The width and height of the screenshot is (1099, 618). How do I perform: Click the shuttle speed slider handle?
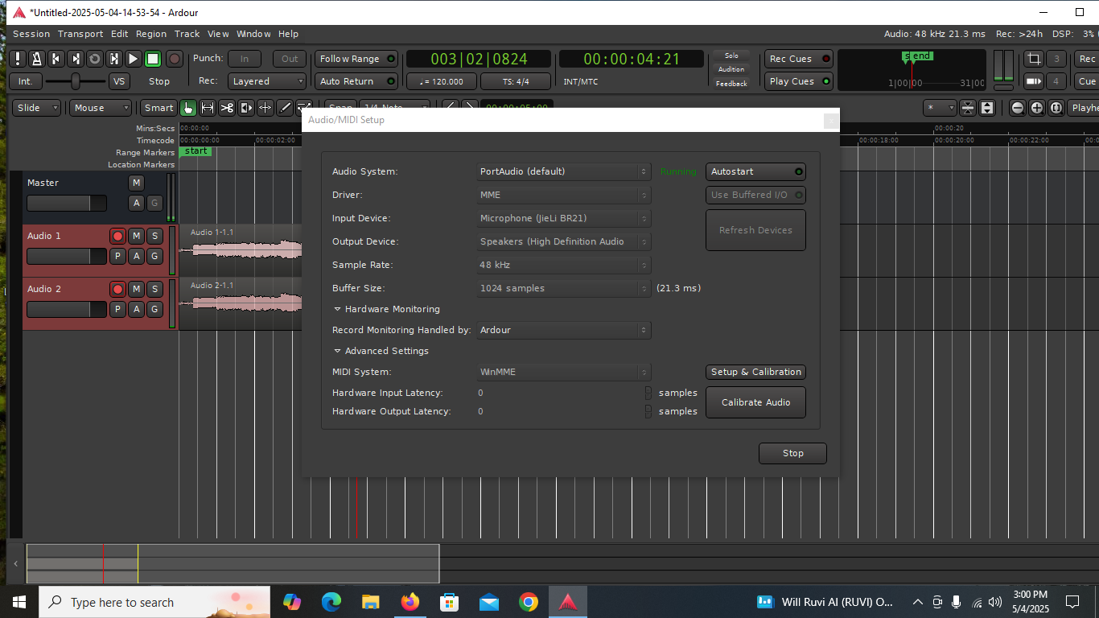click(x=76, y=81)
